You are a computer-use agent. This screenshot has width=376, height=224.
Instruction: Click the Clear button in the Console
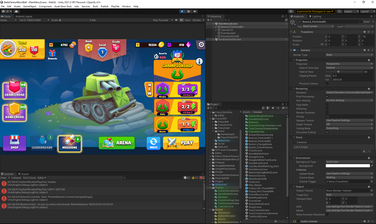3,178
